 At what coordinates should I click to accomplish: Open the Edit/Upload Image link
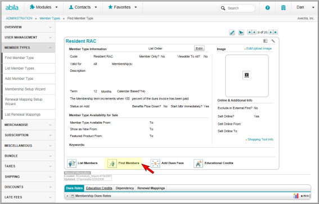(259, 48)
